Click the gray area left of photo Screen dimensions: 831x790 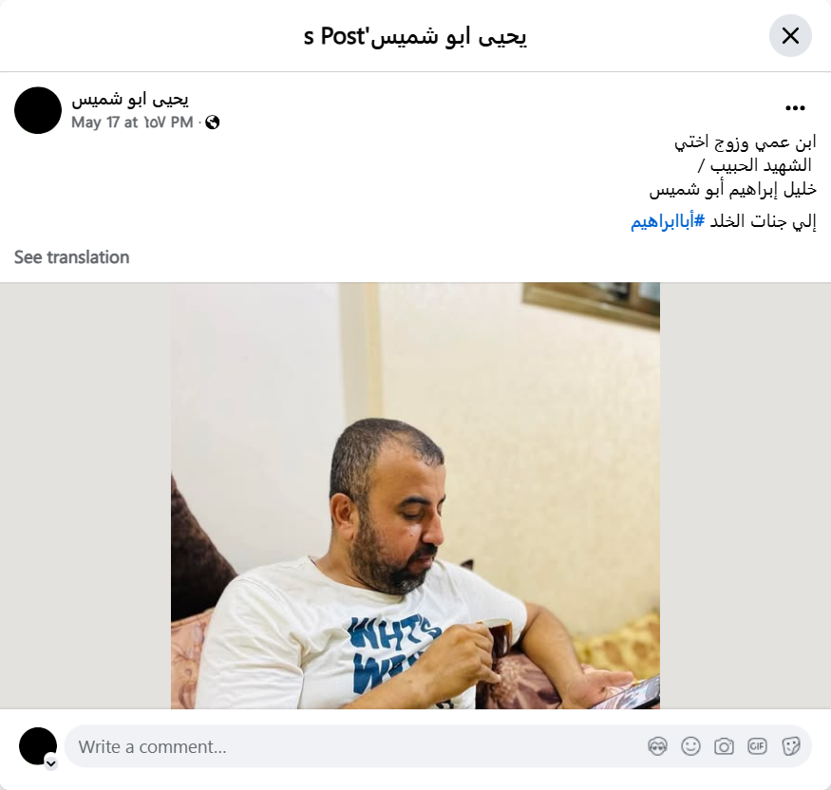[x=85, y=496]
